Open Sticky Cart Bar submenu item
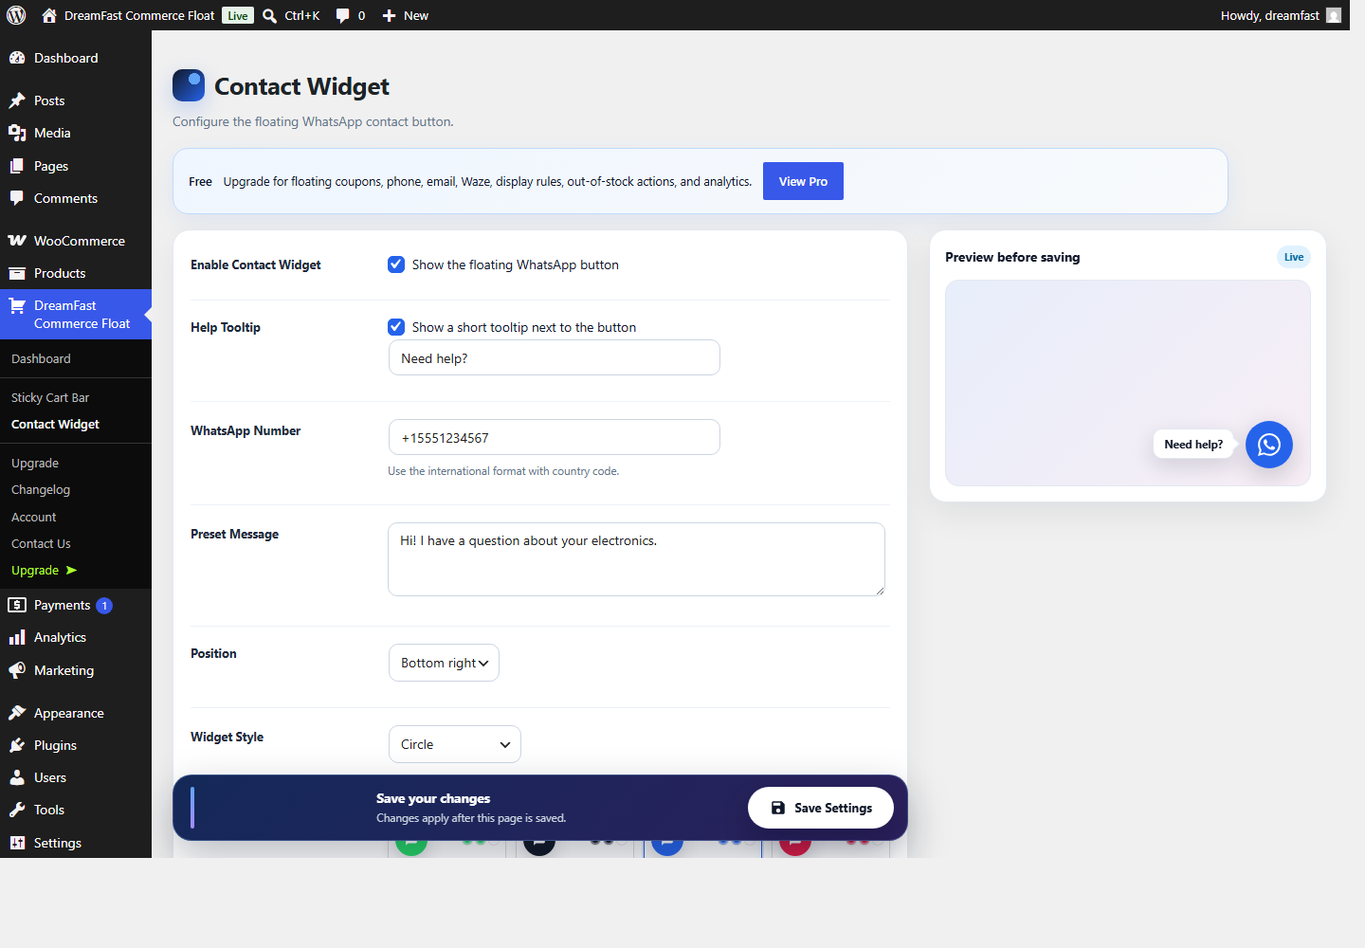Viewport: 1365px width, 948px height. point(50,397)
